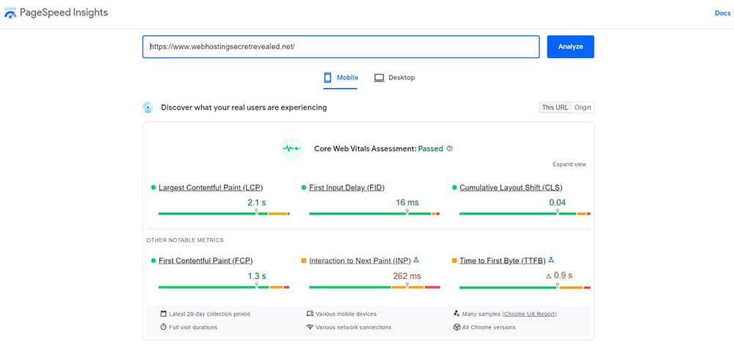Open the Docs link
This screenshot has width=734, height=345.
pos(722,13)
